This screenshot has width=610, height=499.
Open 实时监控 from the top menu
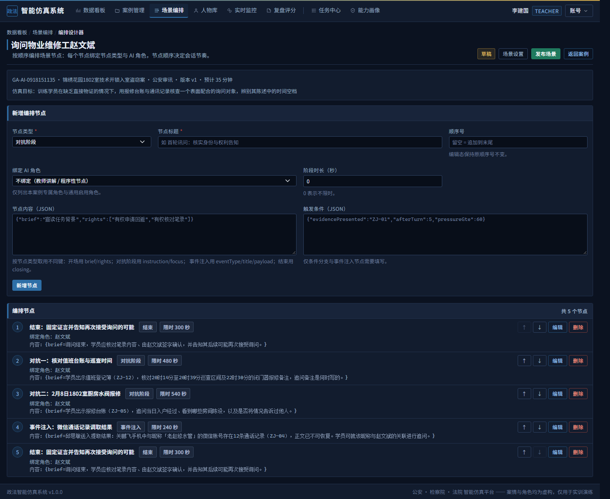242,10
